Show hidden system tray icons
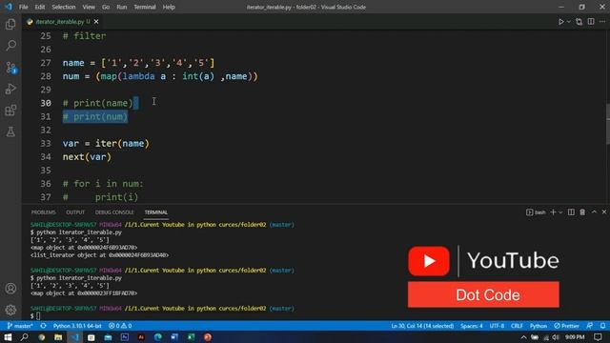The height and width of the screenshot is (343, 610). [523, 337]
